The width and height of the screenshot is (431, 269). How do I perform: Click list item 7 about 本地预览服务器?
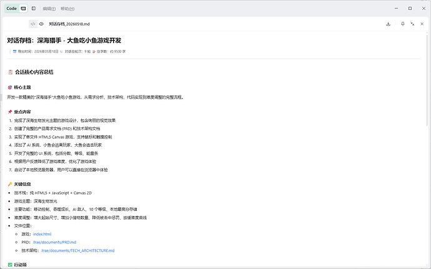pyautogui.click(x=61, y=170)
